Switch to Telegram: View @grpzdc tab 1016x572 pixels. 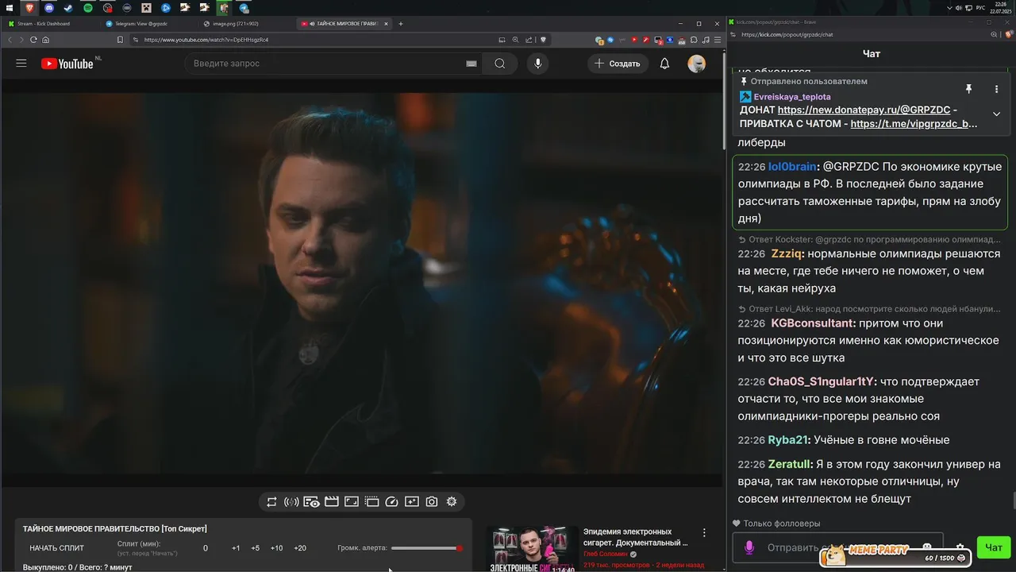coord(149,24)
